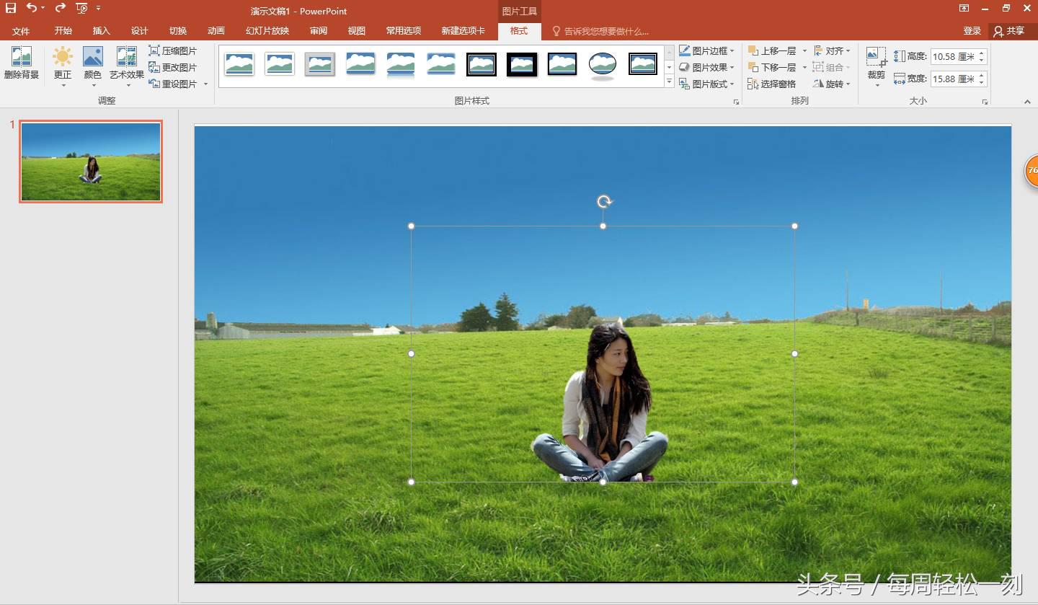The image size is (1038, 605).
Task: Open the File (文件) tab
Action: [x=21, y=31]
